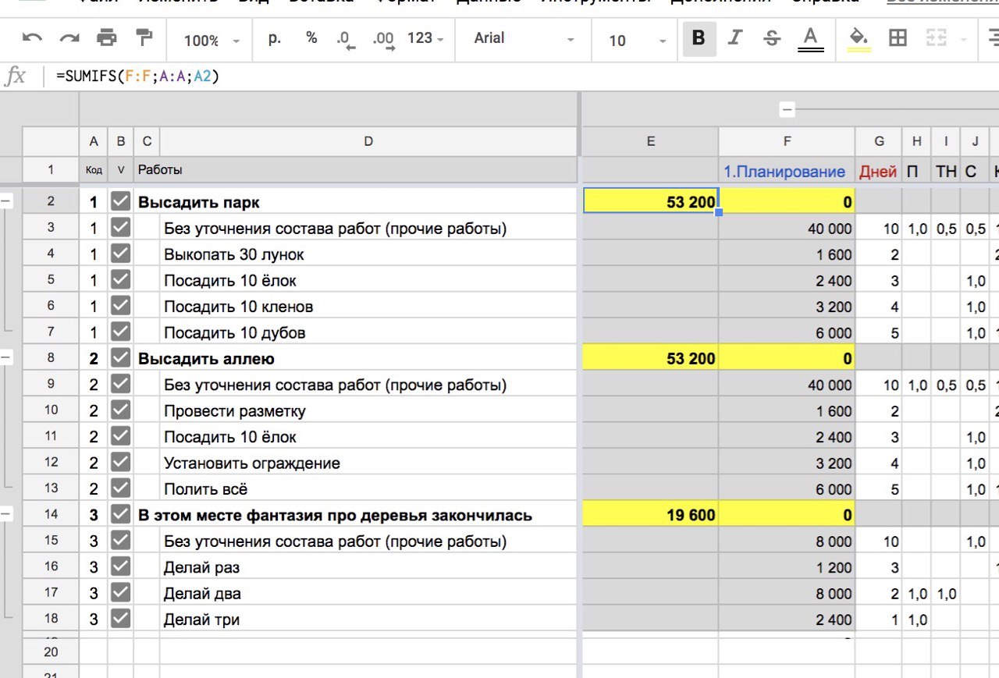
Task: Select the 1 200 cell in Делай раз row
Action: tap(787, 568)
